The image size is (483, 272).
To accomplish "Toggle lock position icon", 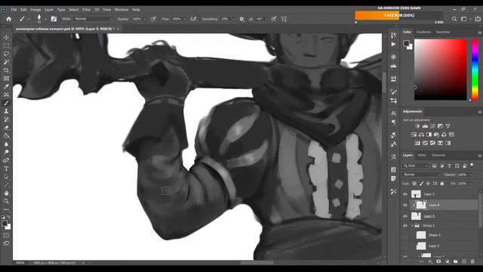I will [428, 184].
